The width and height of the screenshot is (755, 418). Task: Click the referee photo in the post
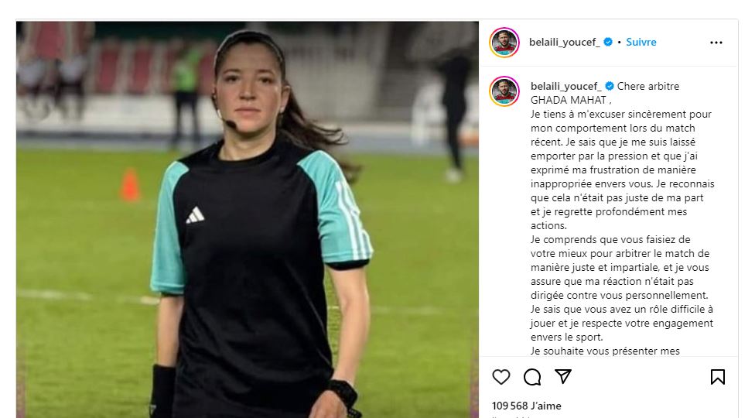248,220
